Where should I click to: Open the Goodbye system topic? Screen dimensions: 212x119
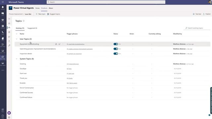[23, 69]
